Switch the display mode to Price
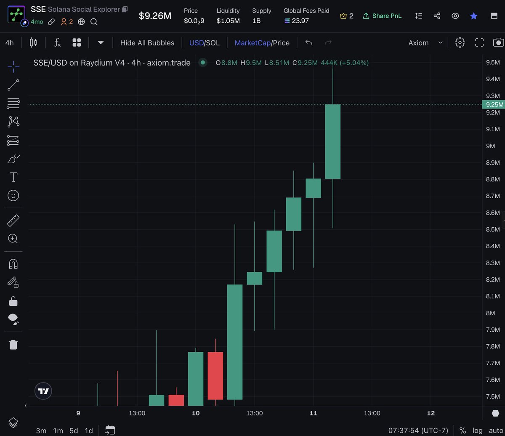The image size is (505, 436). (281, 43)
